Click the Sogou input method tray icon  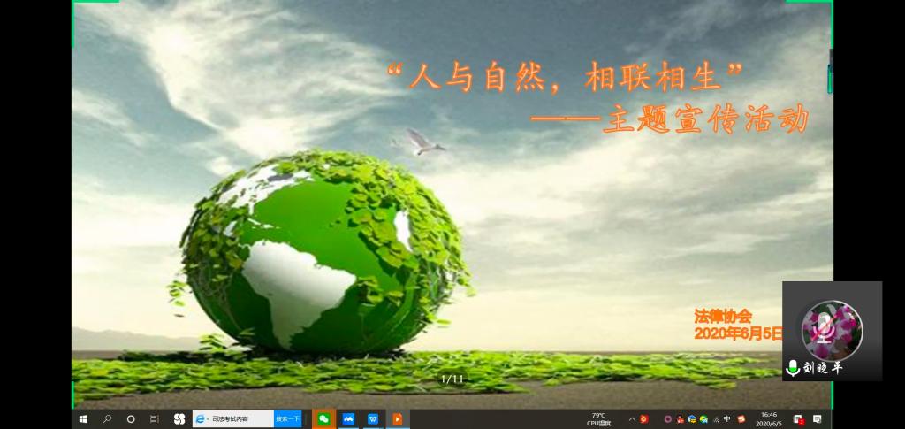click(x=741, y=418)
